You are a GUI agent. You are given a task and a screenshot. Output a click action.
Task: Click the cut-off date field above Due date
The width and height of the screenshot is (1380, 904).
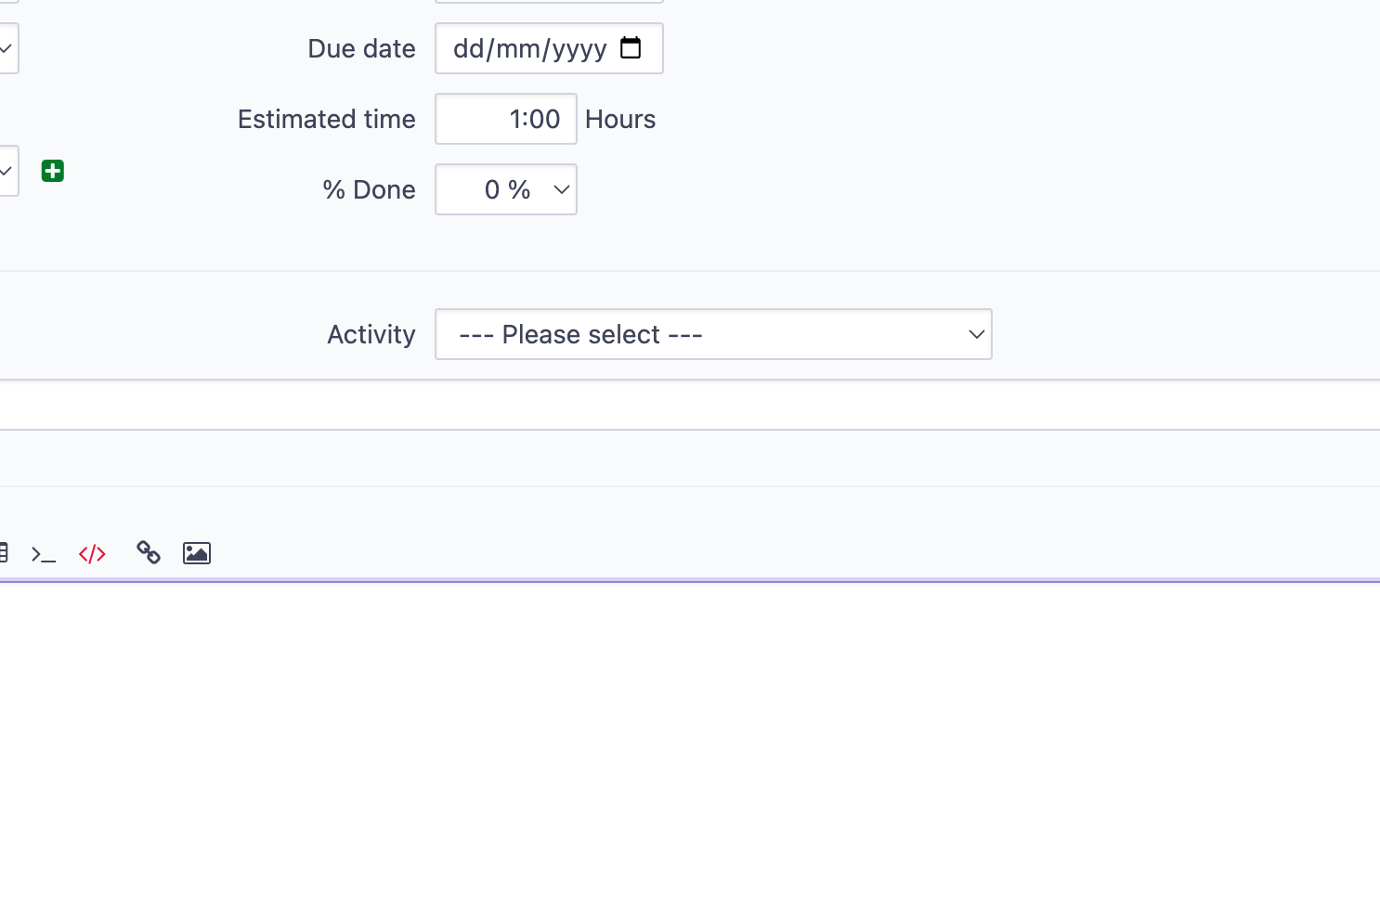[549, 1]
